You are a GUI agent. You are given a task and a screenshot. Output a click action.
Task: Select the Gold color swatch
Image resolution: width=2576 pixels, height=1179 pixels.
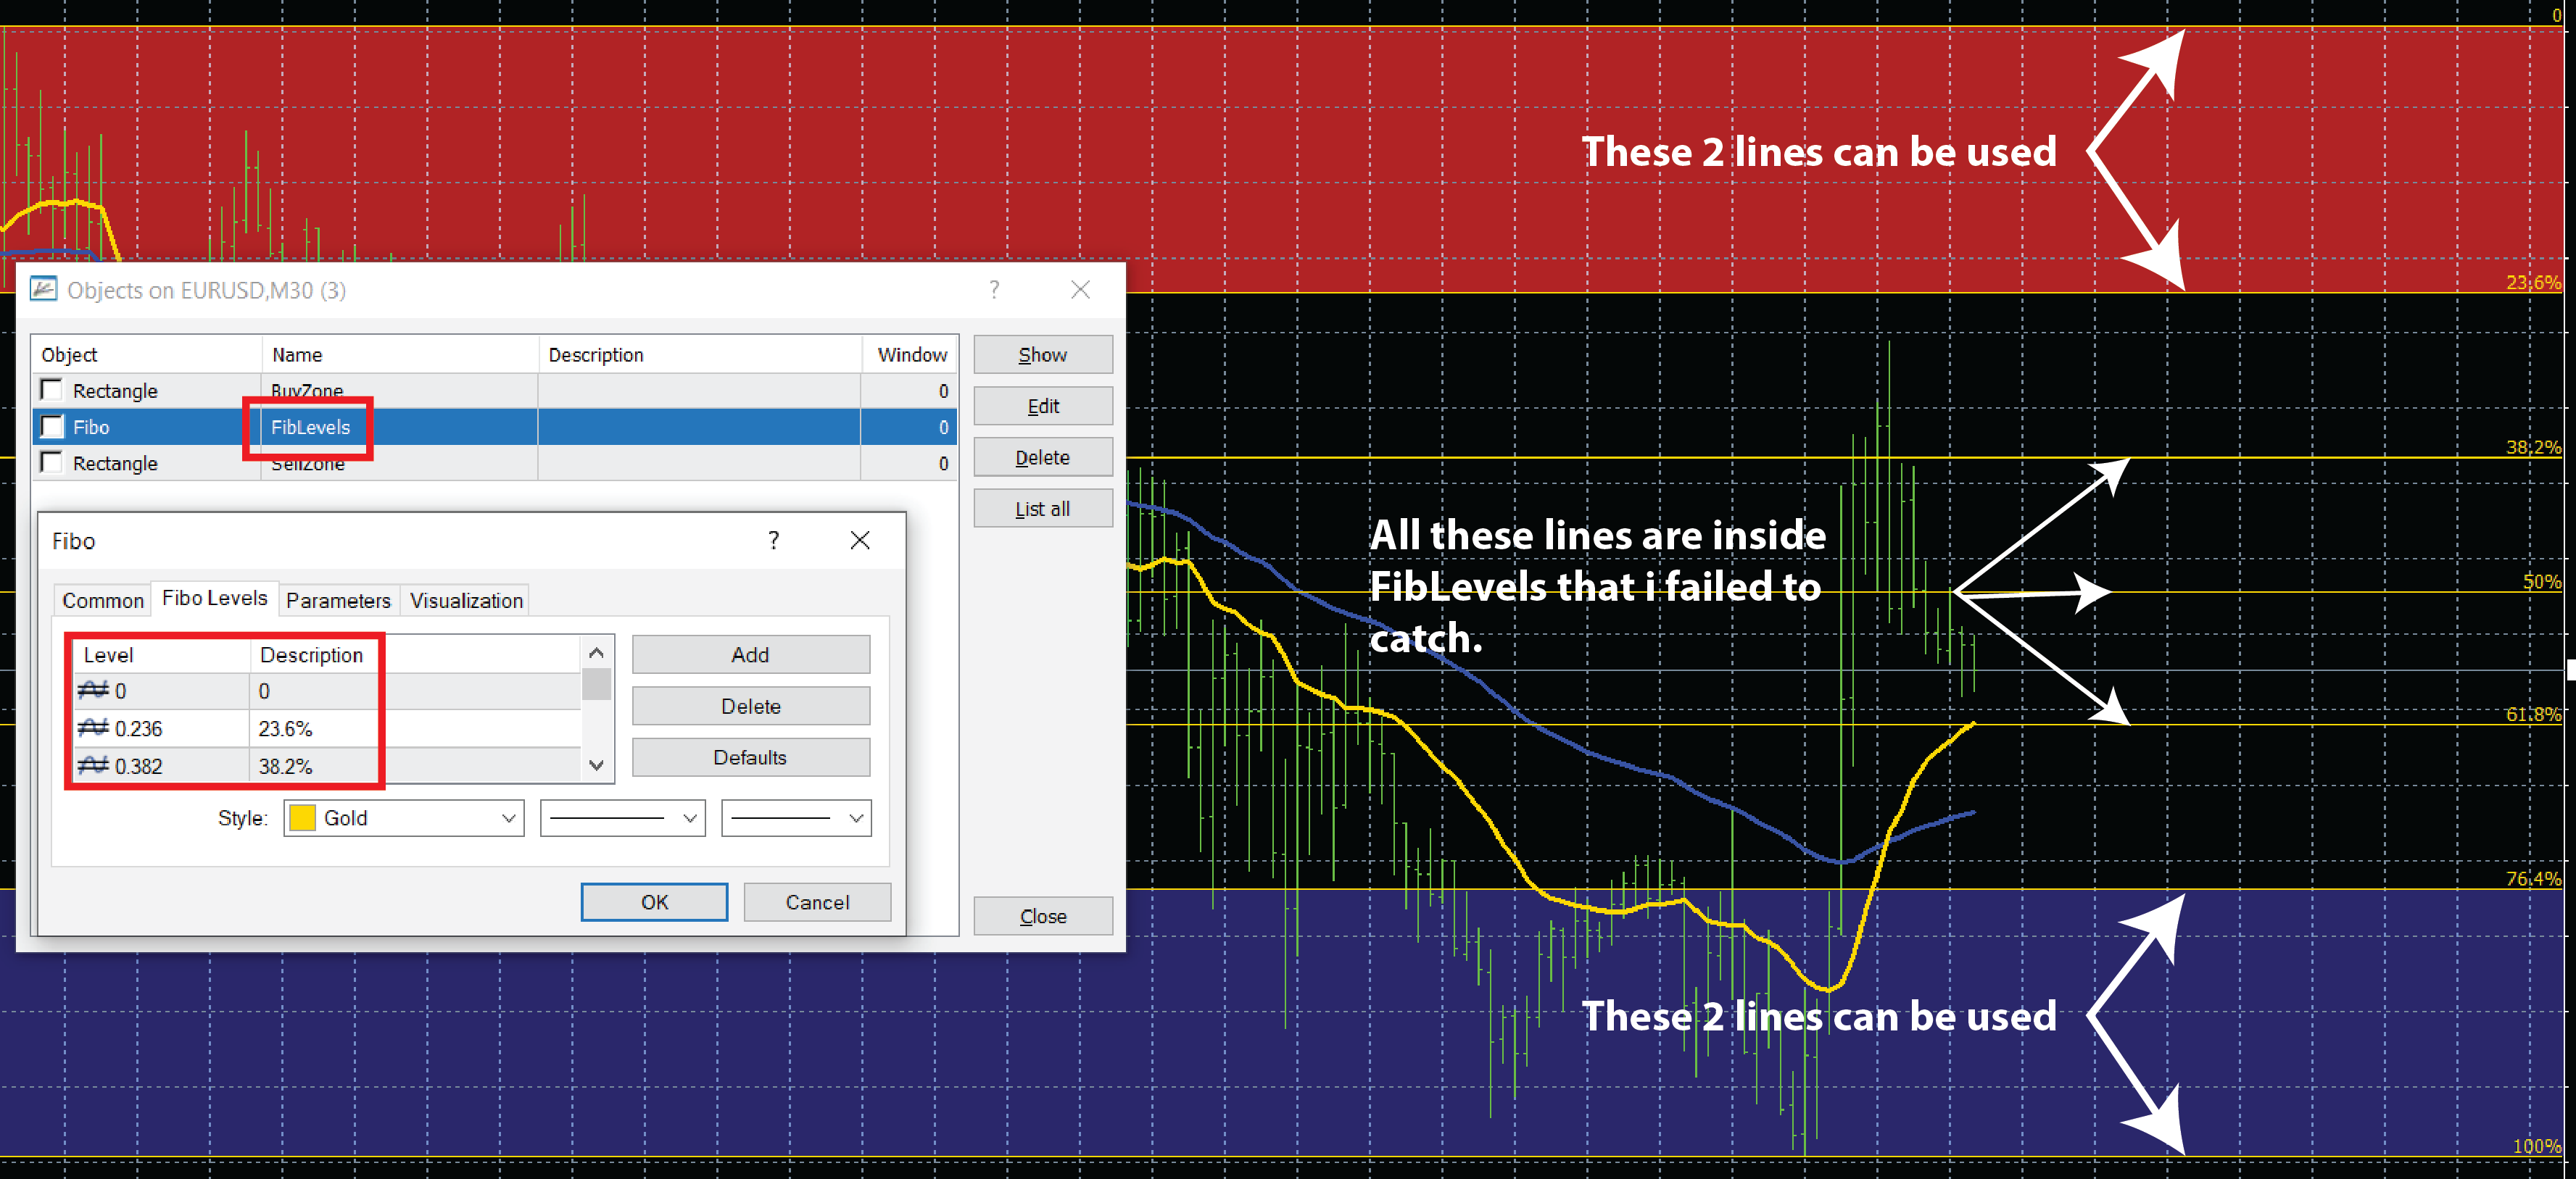302,818
